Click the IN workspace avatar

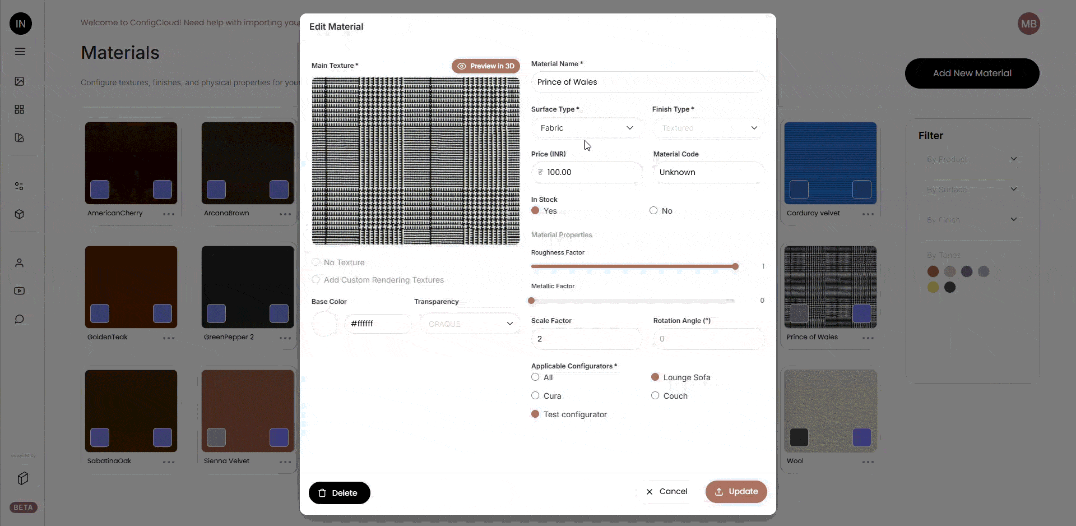click(21, 24)
